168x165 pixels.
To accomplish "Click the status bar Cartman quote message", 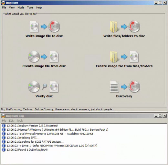I will [x=57, y=109].
